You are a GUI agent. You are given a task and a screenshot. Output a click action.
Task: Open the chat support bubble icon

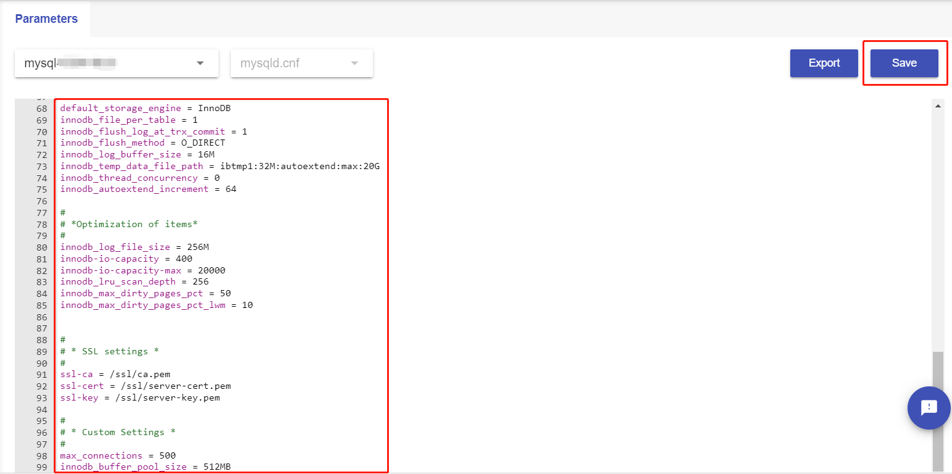click(929, 408)
